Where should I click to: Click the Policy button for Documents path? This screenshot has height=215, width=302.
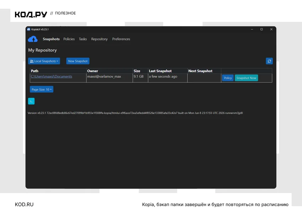click(x=228, y=78)
